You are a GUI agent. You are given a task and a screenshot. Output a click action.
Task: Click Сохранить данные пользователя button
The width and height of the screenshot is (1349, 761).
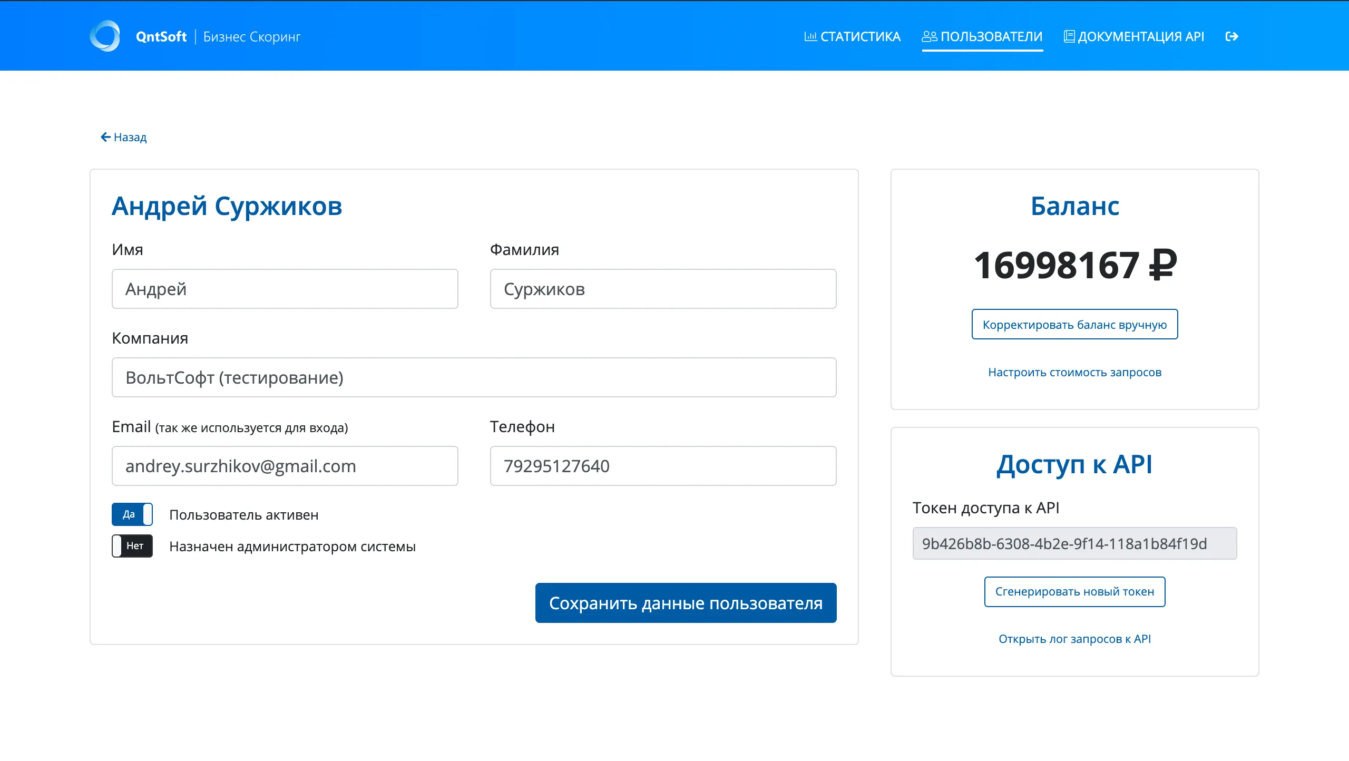tap(686, 603)
